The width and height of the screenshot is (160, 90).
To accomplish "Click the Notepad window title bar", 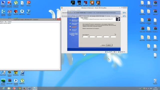I will pyautogui.click(x=26, y=19).
